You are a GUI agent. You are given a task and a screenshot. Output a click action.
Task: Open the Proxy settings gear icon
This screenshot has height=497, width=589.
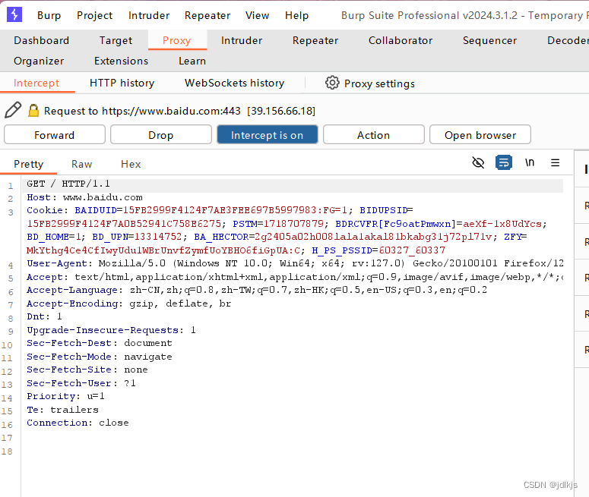332,83
